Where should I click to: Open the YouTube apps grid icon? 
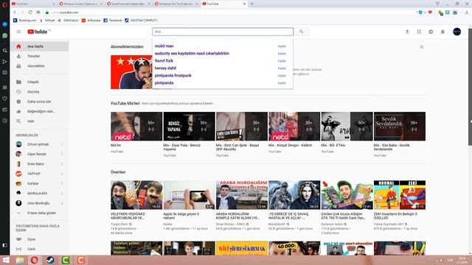419,32
